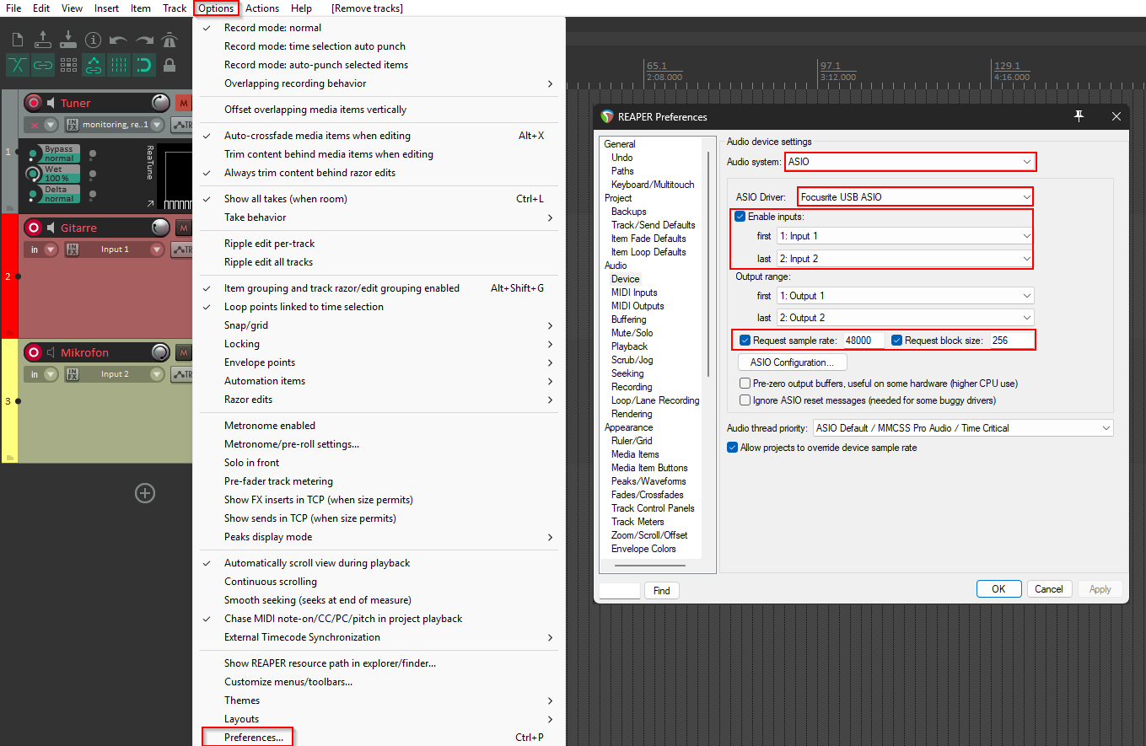Click Cancel in REAPER Preferences
Viewport: 1146px width, 746px height.
1049,589
